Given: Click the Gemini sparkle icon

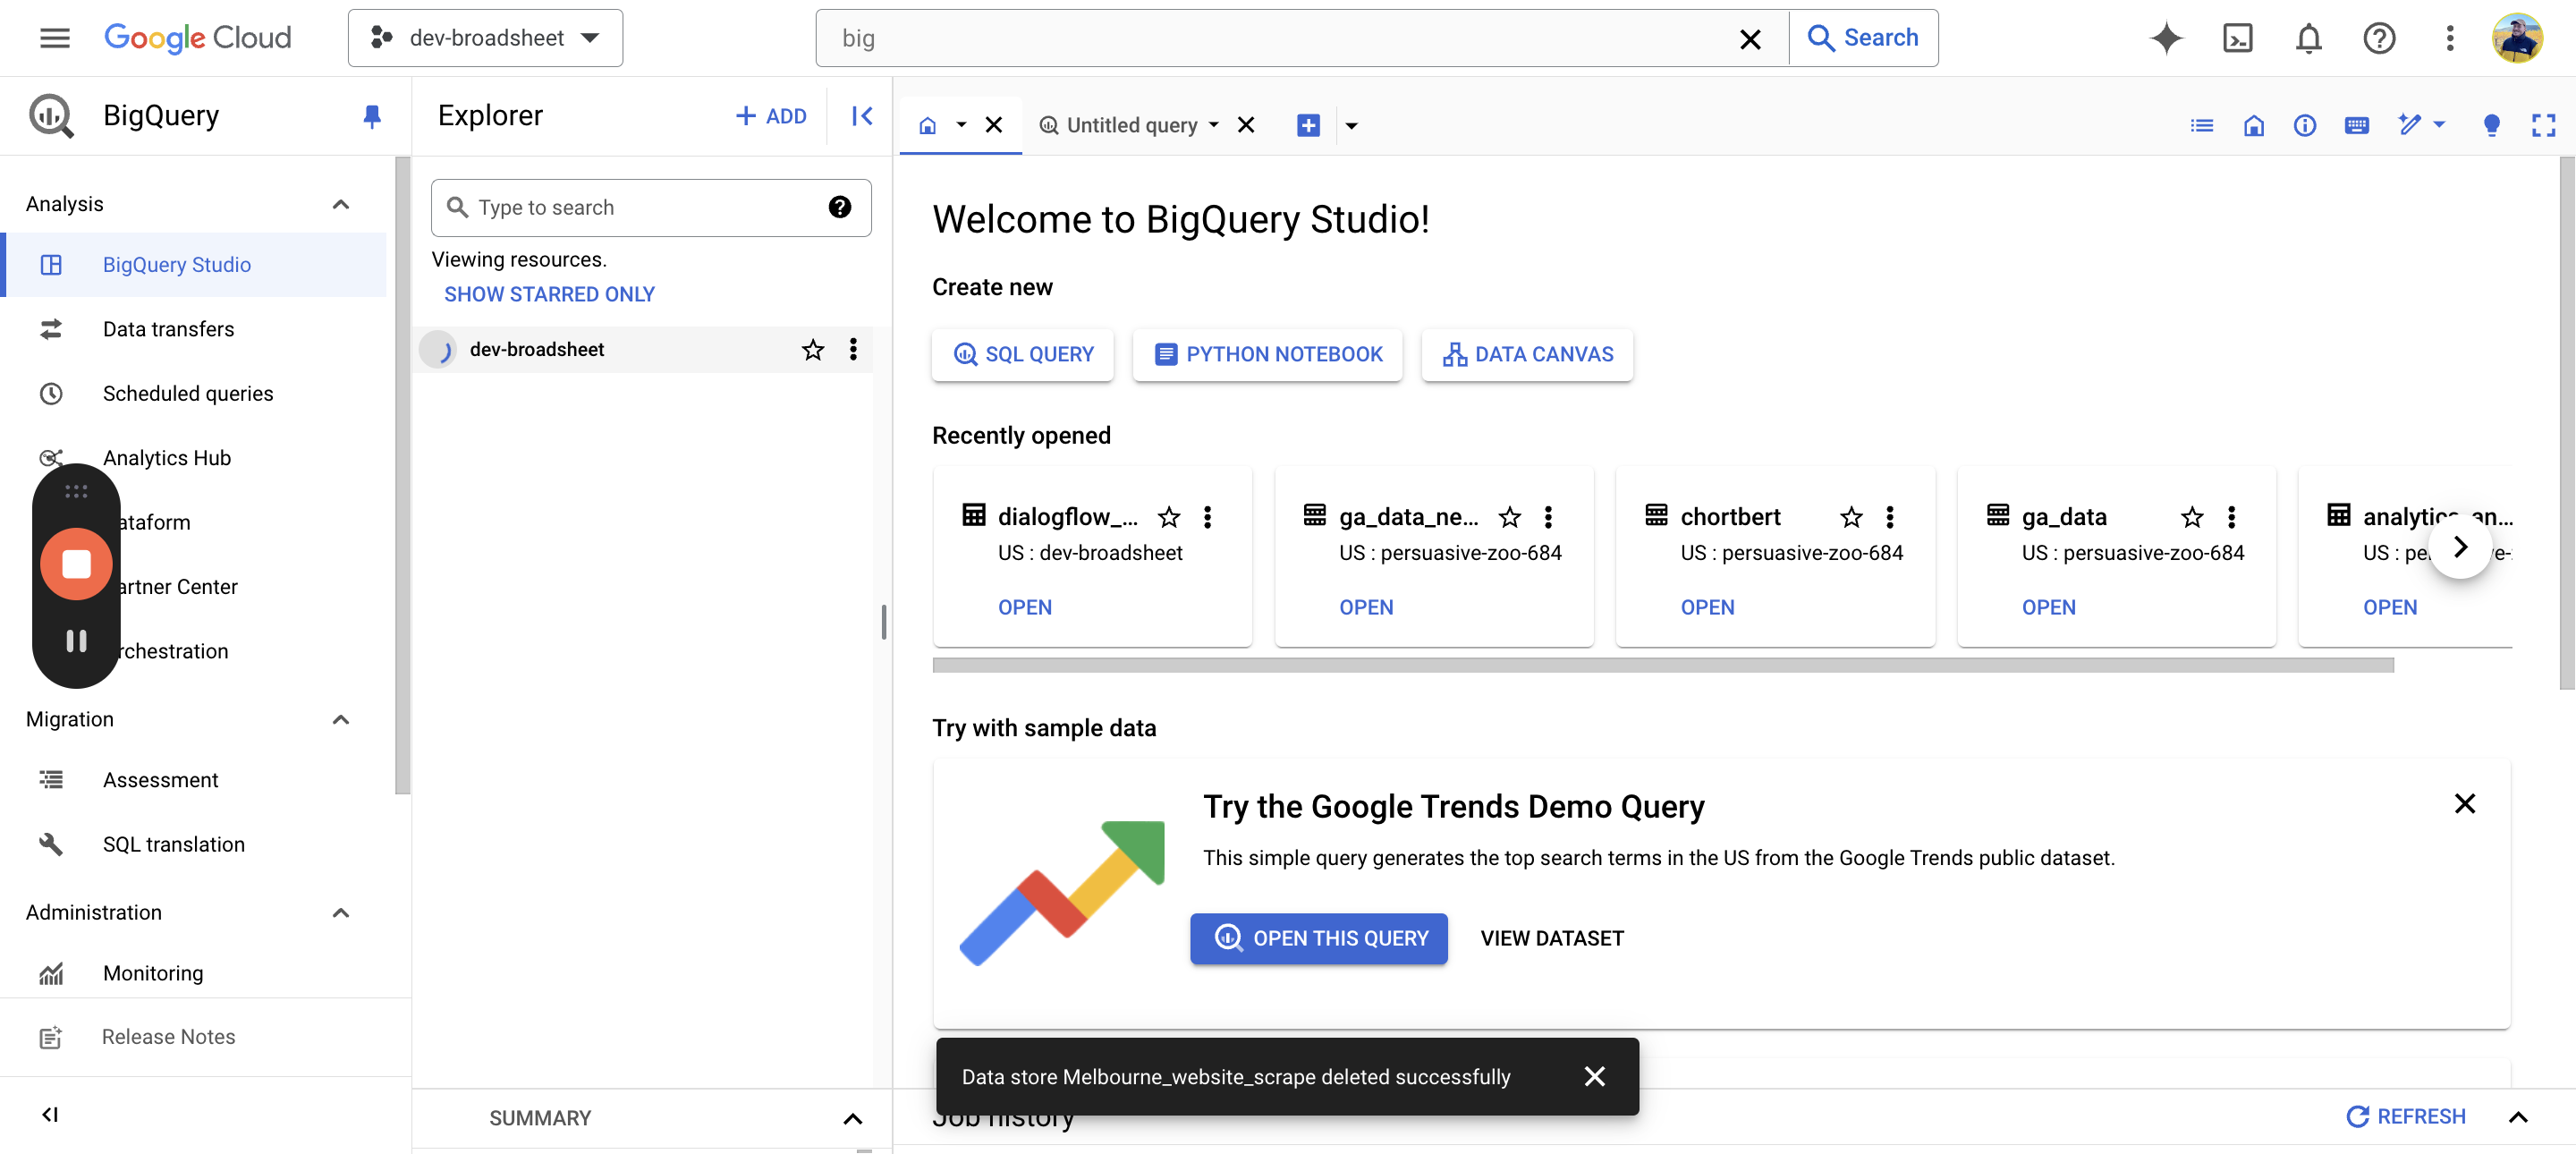Looking at the screenshot, I should (x=2166, y=38).
